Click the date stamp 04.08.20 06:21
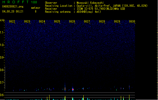158x100 pixels. [13, 11]
